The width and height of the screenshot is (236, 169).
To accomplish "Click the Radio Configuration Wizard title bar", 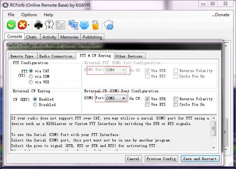I will coord(114,45).
